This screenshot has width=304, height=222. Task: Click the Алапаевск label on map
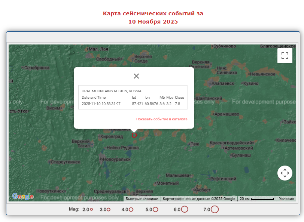(x=222, y=83)
